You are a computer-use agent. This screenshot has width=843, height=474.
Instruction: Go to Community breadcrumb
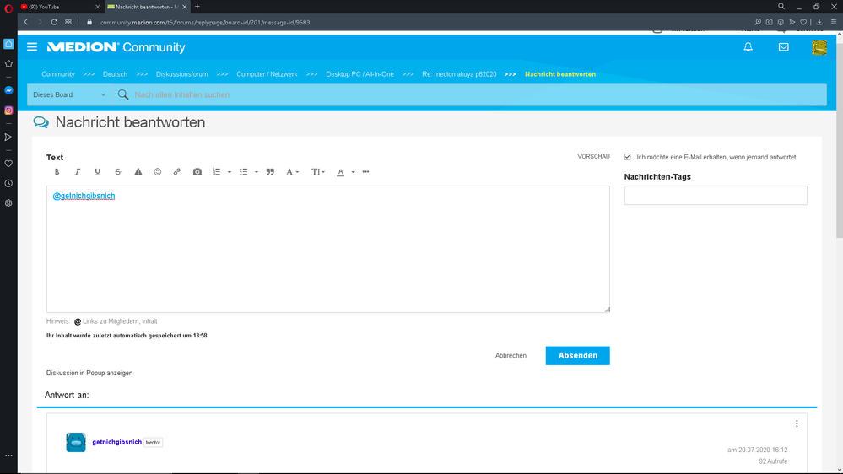[58, 74]
